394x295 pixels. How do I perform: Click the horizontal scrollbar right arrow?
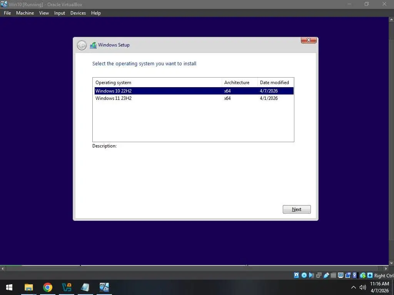click(x=386, y=268)
